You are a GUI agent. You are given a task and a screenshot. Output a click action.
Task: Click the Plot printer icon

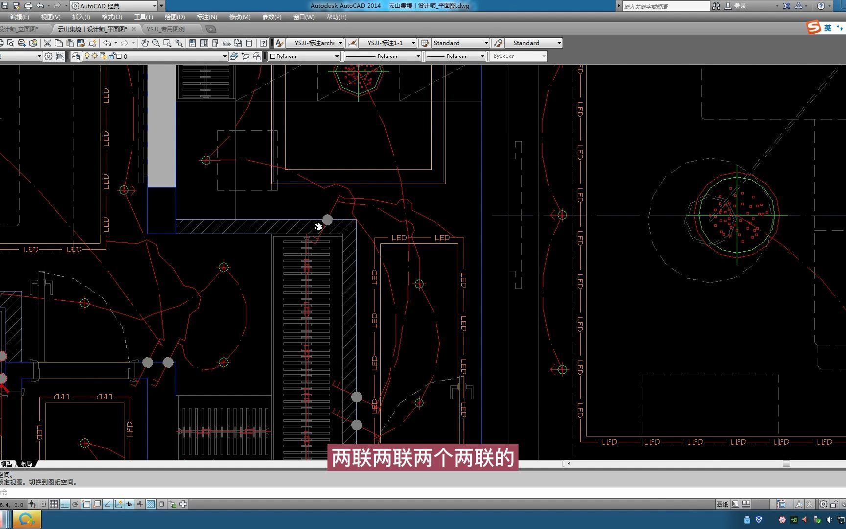pos(28,6)
